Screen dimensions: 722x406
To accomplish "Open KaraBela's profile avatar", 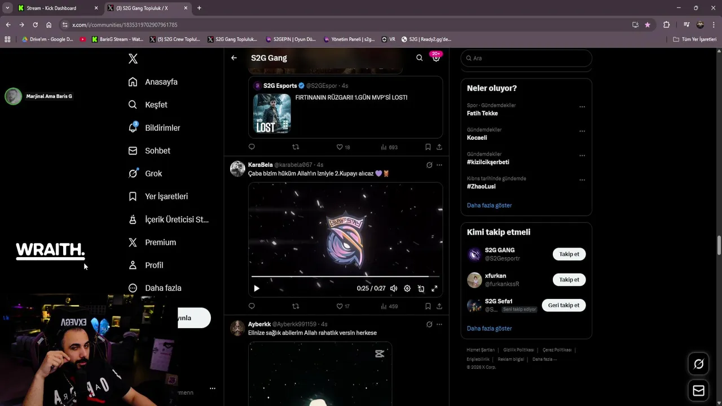I will (237, 168).
